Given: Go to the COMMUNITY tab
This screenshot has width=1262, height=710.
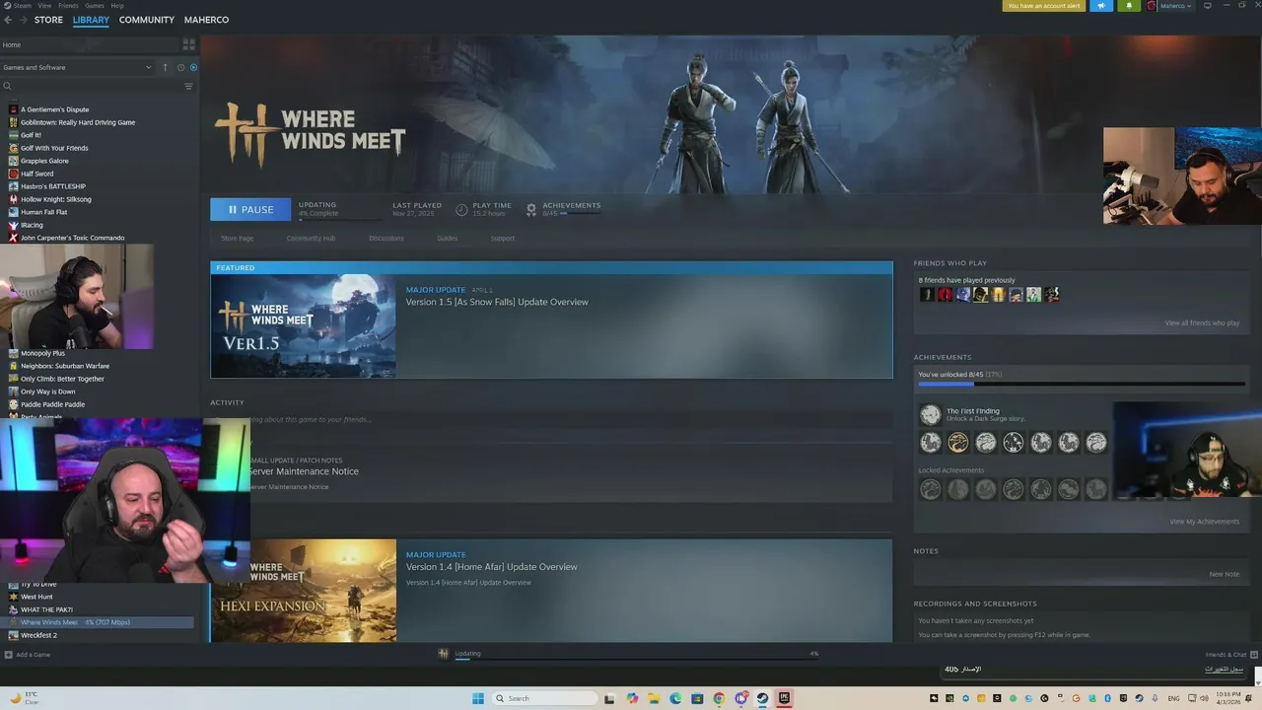Looking at the screenshot, I should point(147,20).
